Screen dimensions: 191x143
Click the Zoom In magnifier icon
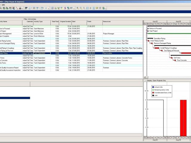point(78,8)
